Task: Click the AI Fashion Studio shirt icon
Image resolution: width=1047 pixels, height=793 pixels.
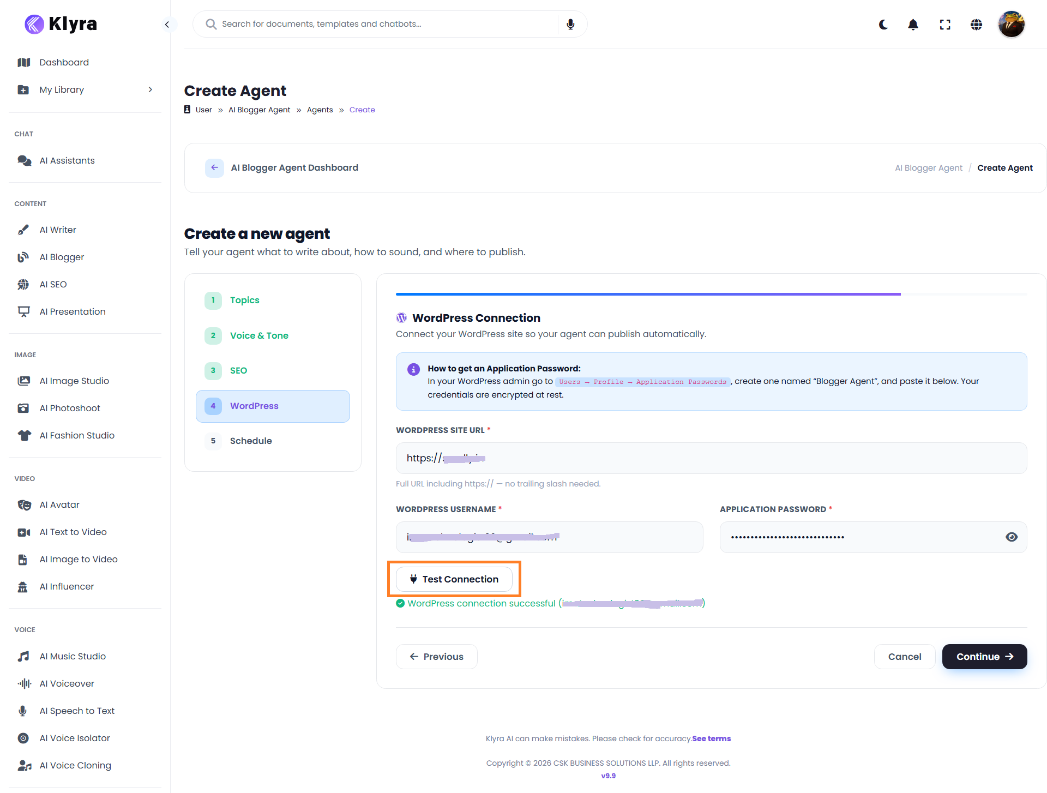Action: pos(24,435)
